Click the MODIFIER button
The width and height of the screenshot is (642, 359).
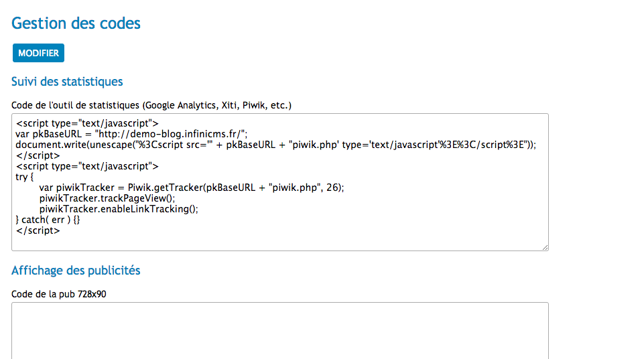click(38, 53)
